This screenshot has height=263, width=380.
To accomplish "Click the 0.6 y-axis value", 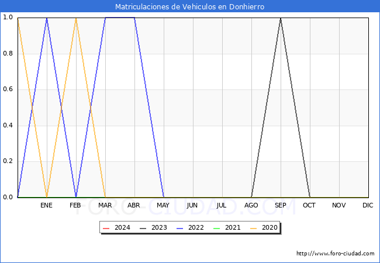I will [x=8, y=89].
